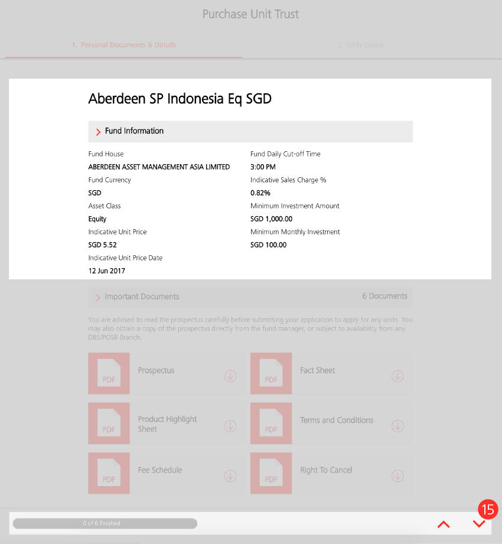502x544 pixels.
Task: Go to next step with down chevron
Action: coord(479,523)
